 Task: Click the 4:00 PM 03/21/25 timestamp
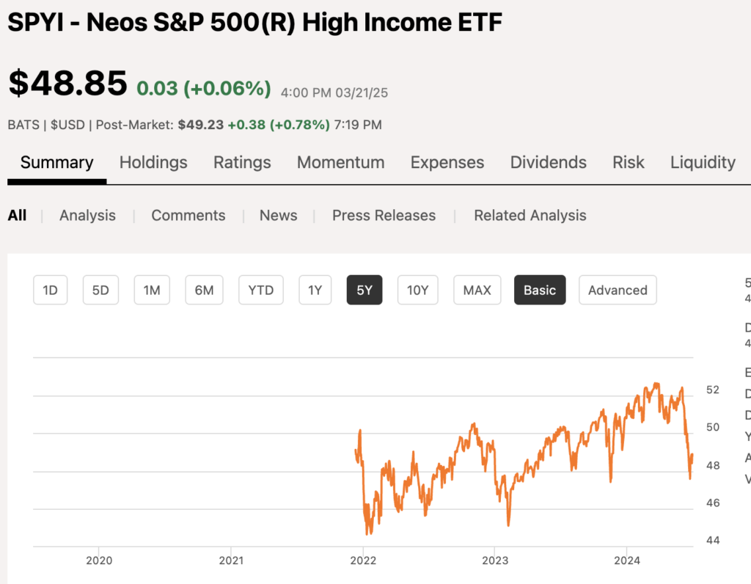334,93
